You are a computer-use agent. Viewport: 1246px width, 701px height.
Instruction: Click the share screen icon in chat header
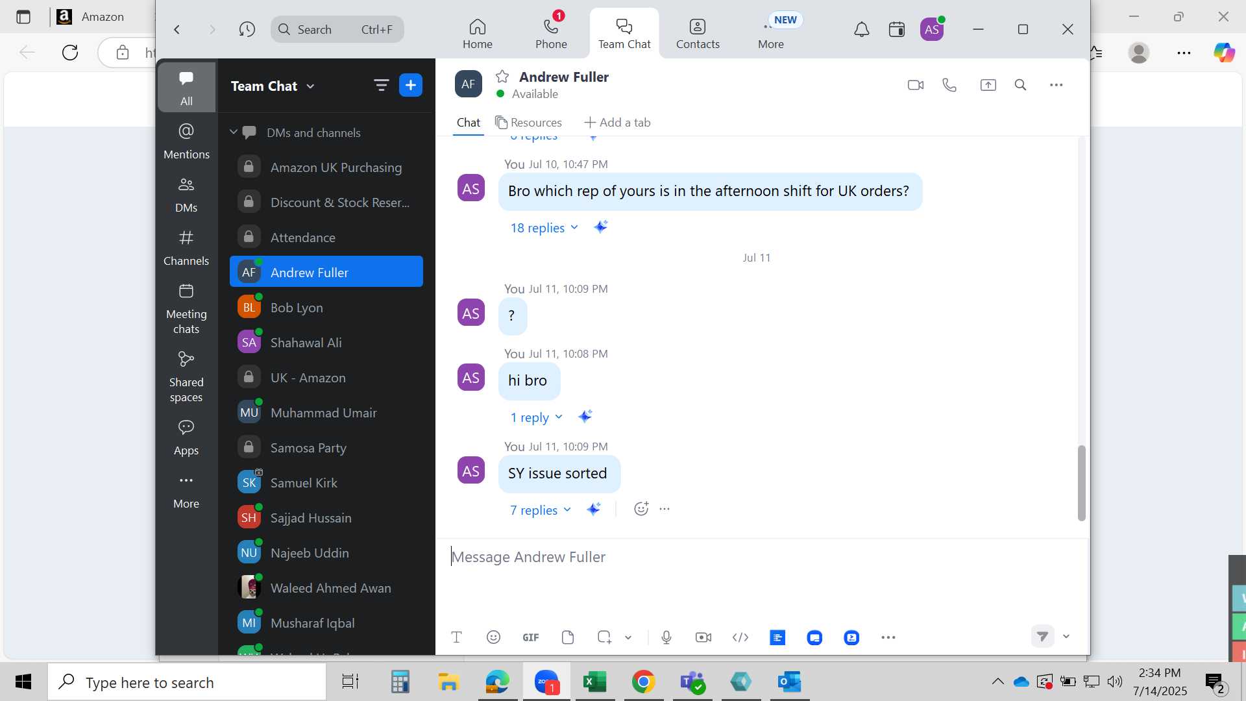coord(988,85)
